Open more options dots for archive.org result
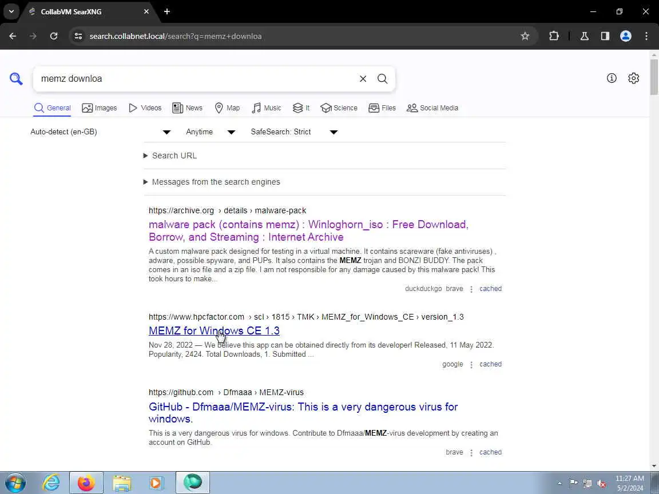This screenshot has width=659, height=494. 471,289
